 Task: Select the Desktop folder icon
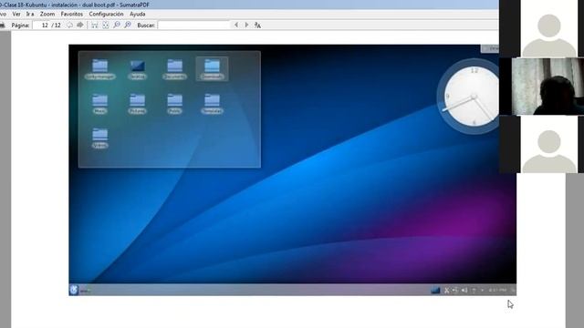(x=138, y=69)
